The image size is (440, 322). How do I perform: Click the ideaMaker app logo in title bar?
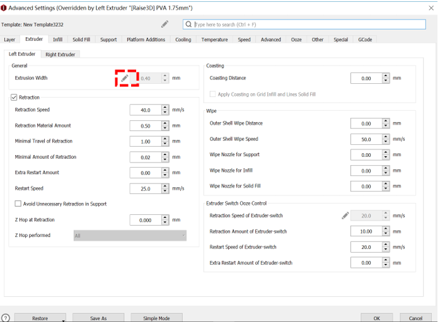pos(4,8)
